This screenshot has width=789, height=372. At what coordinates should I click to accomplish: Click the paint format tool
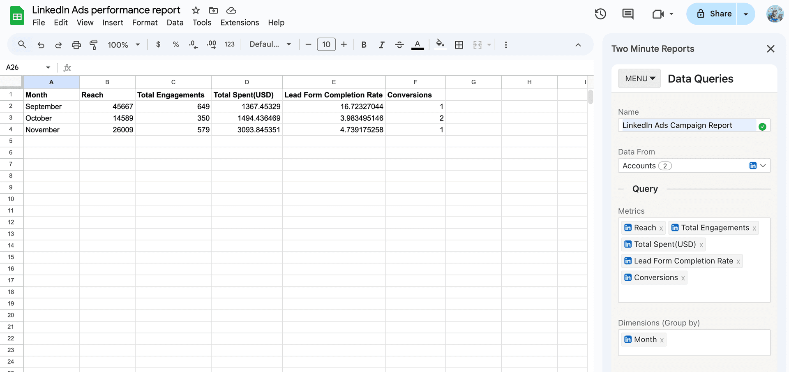coord(94,45)
